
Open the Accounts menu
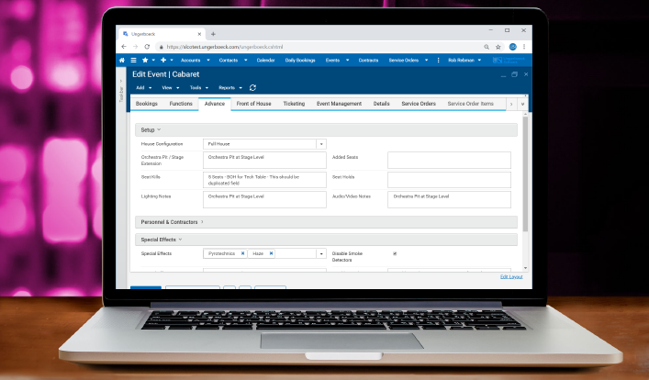point(193,60)
